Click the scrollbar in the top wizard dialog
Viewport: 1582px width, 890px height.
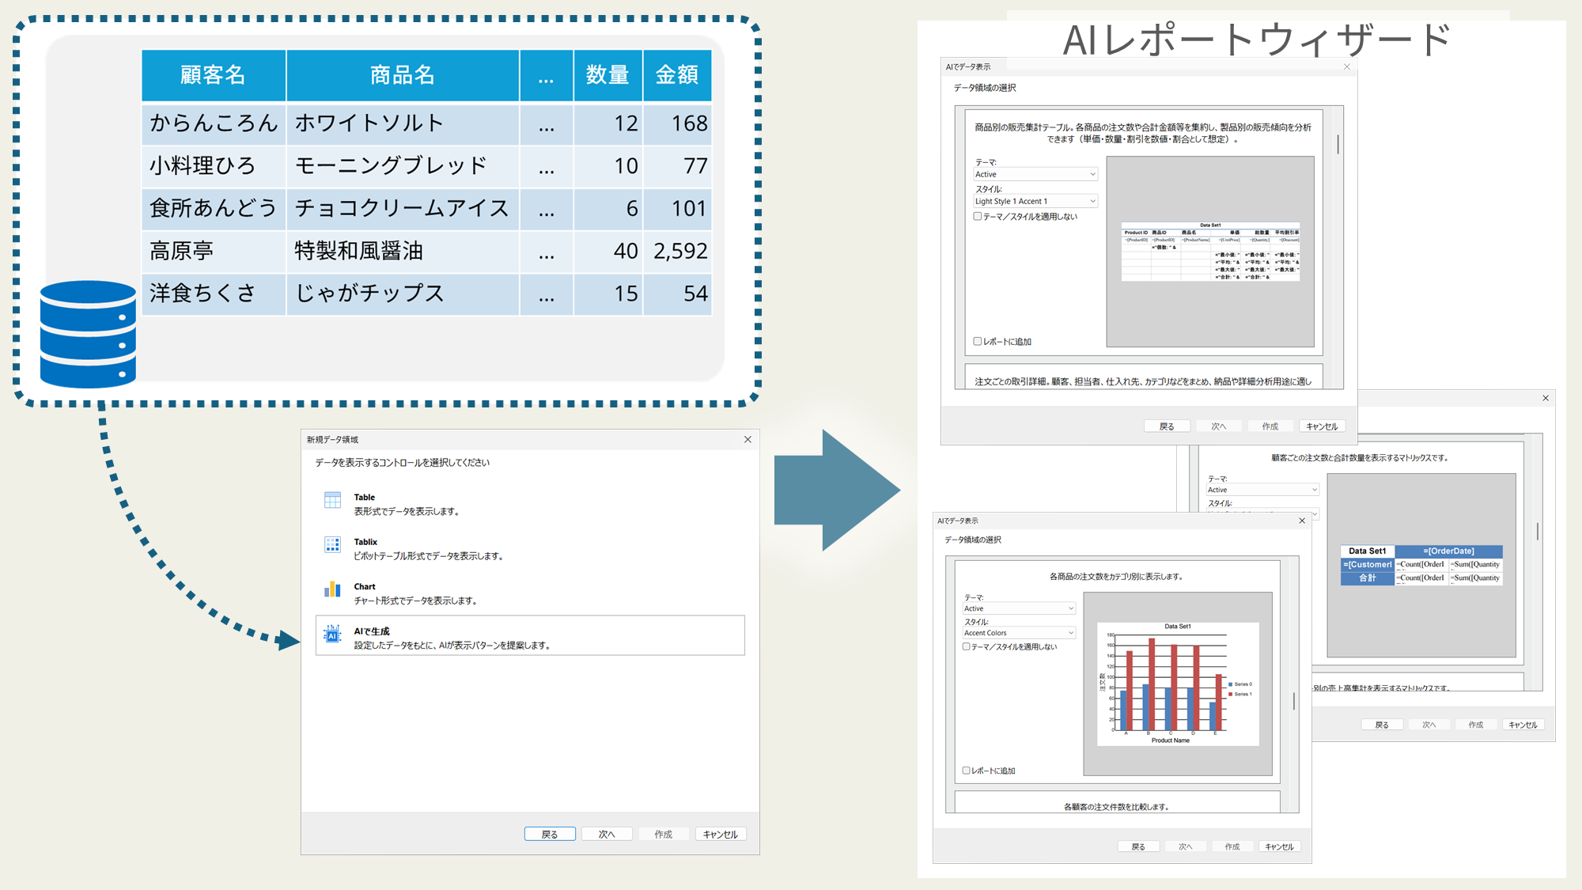1338,145
